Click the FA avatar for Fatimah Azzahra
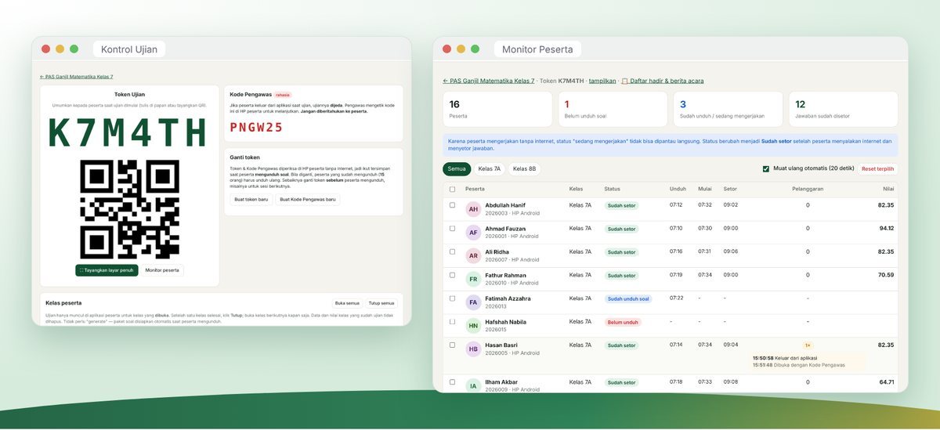This screenshot has width=940, height=430. [x=473, y=302]
